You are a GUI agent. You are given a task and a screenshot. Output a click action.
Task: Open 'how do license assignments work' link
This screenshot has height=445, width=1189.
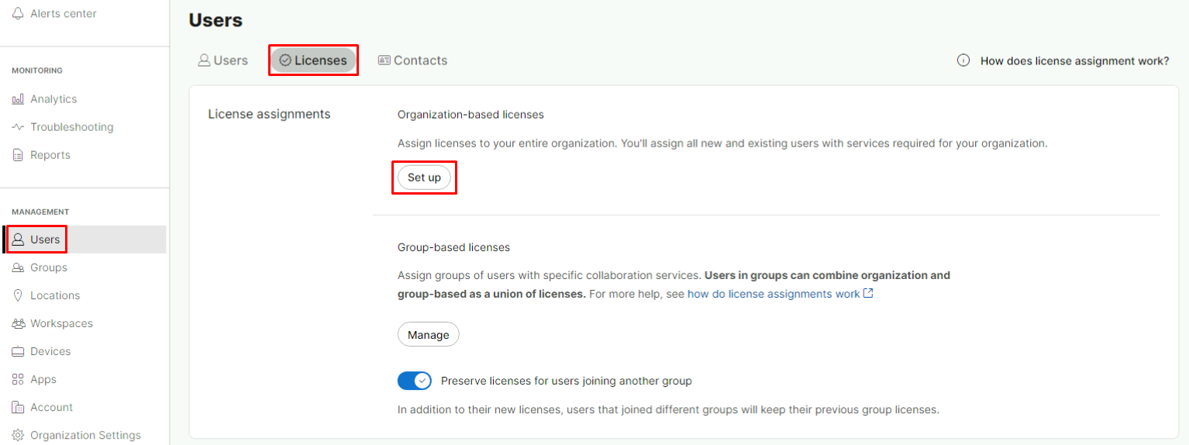[x=774, y=294]
